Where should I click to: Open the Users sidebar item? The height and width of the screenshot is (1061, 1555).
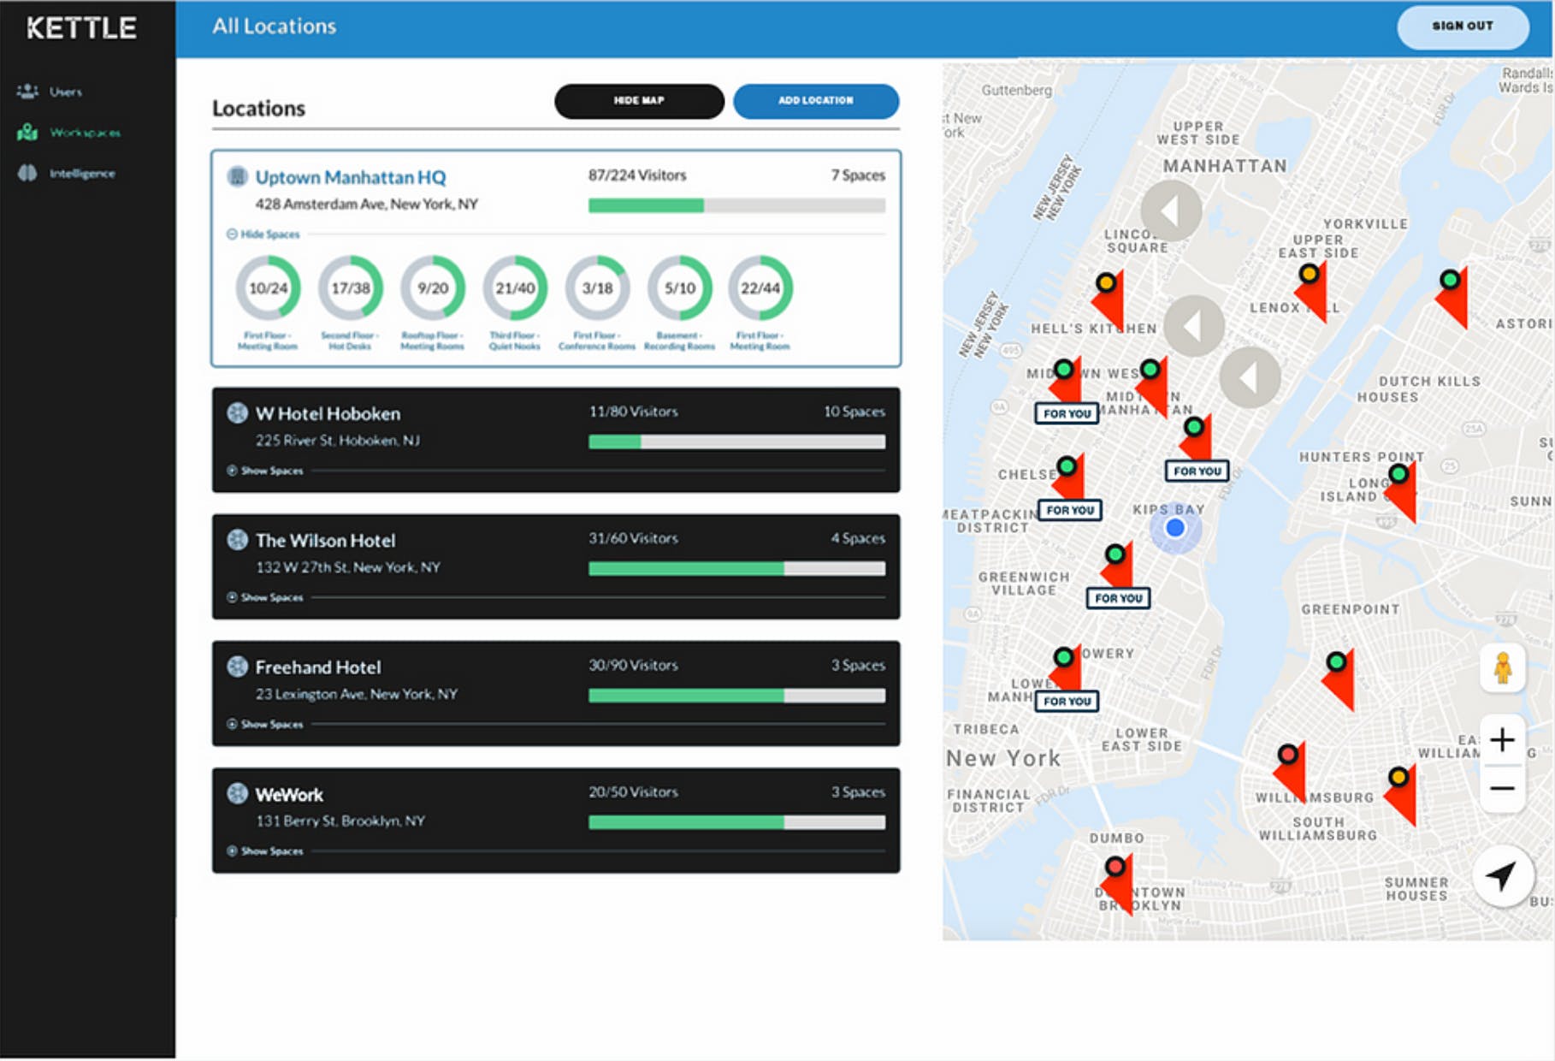pyautogui.click(x=50, y=92)
